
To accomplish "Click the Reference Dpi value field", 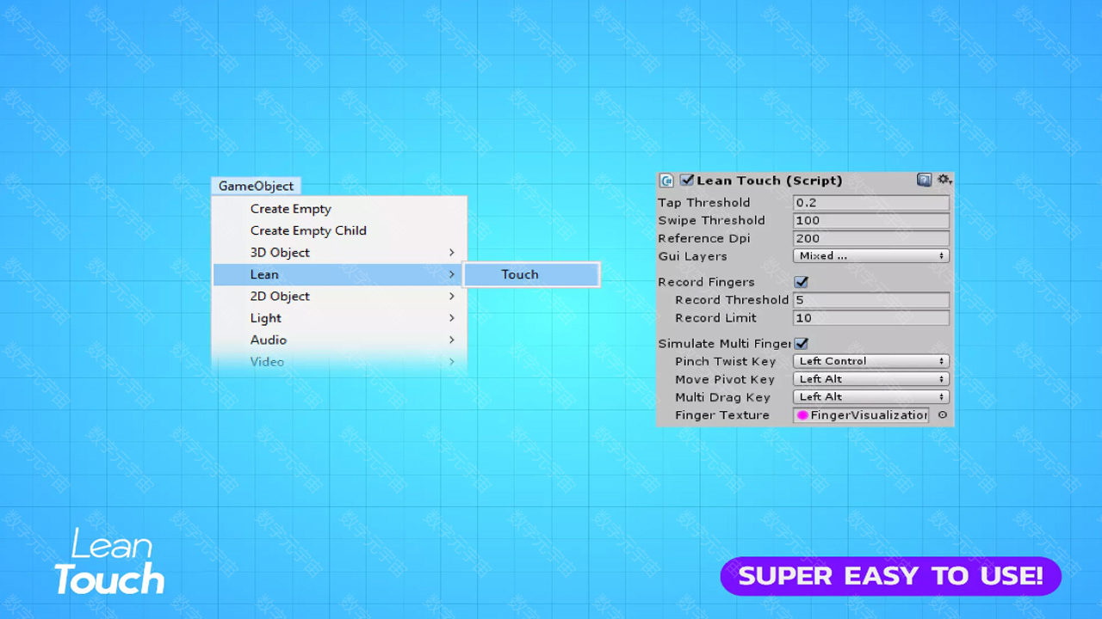I will pos(871,239).
